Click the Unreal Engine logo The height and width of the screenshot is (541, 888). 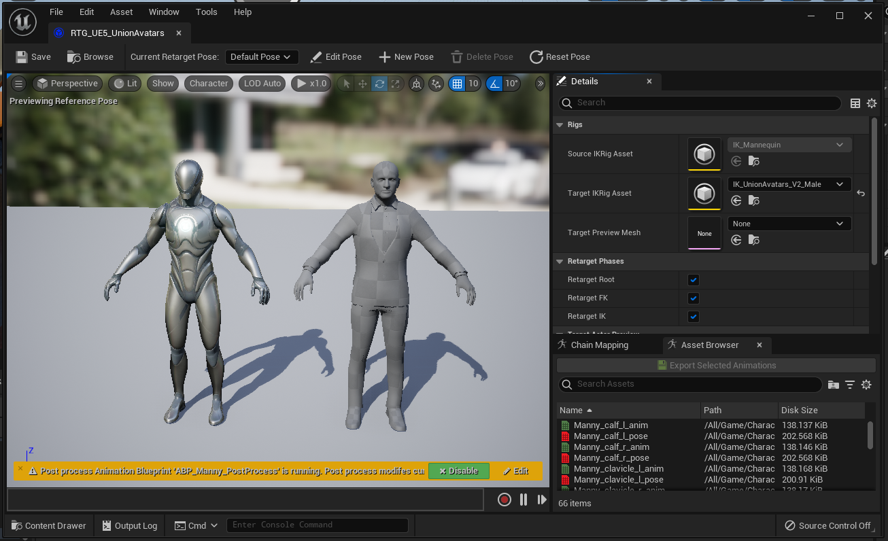[22, 22]
